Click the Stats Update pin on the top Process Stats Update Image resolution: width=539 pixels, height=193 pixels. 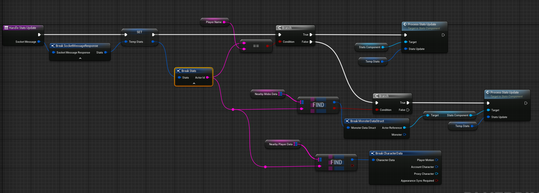pyautogui.click(x=406, y=49)
